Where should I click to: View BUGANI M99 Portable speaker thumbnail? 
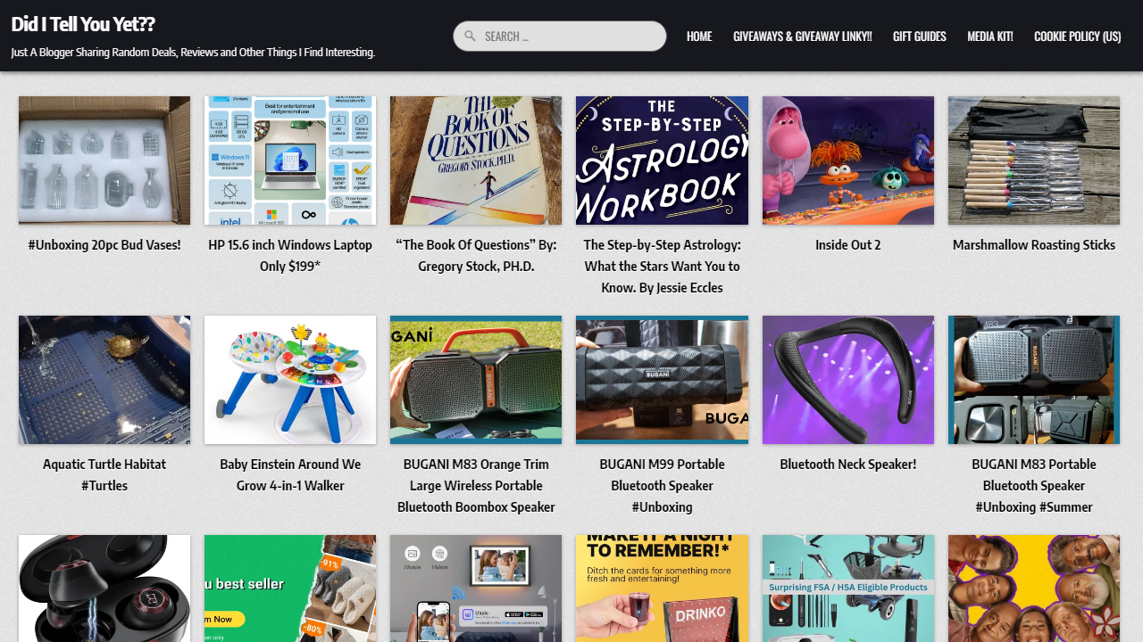(x=662, y=380)
